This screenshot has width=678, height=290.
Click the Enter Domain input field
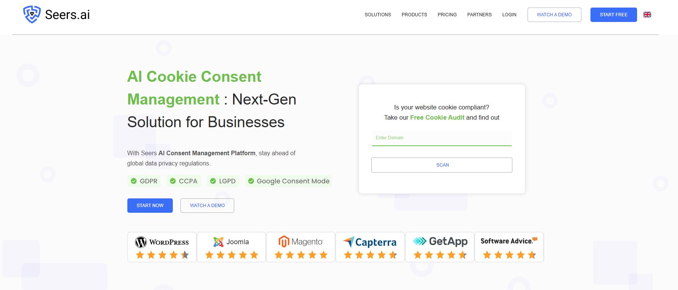[442, 138]
